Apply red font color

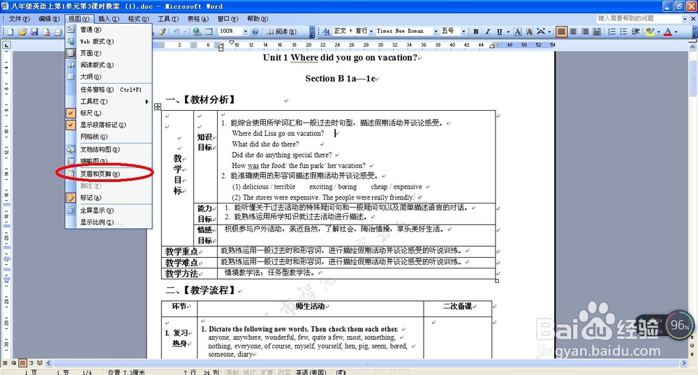(x=668, y=31)
